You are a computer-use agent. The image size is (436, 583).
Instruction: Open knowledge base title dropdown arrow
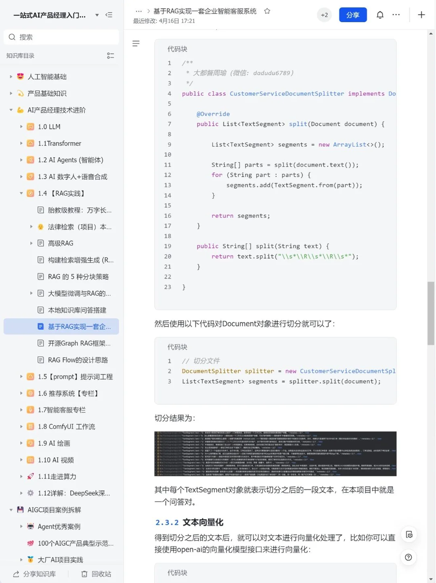97,15
